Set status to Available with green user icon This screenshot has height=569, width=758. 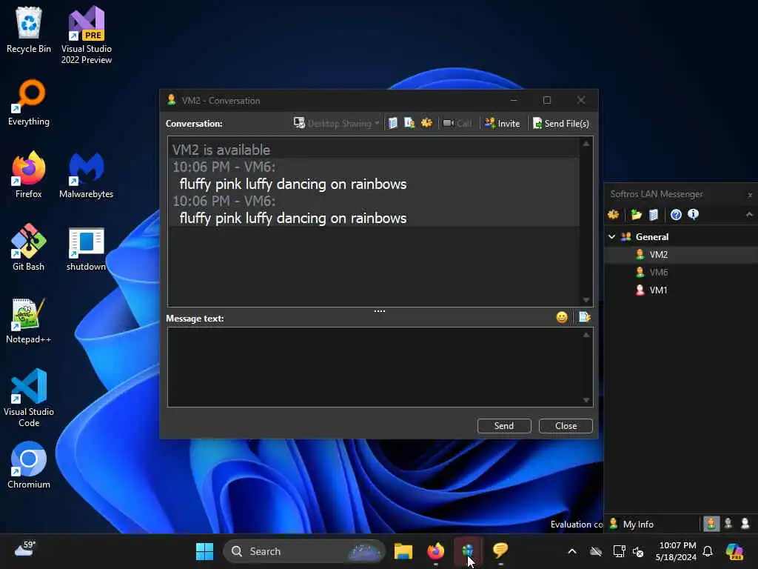pyautogui.click(x=711, y=524)
